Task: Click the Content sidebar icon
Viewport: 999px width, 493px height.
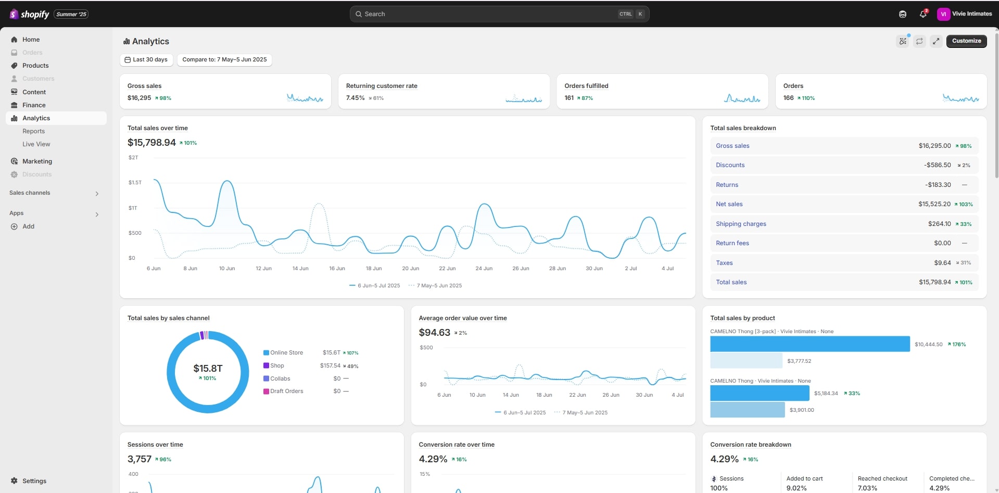Action: tap(14, 92)
